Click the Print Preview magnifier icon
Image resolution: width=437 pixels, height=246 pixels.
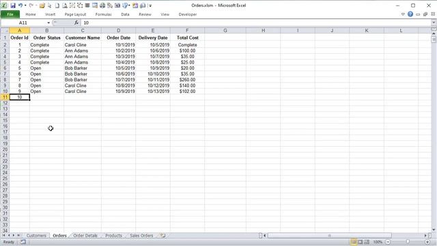click(64, 5)
